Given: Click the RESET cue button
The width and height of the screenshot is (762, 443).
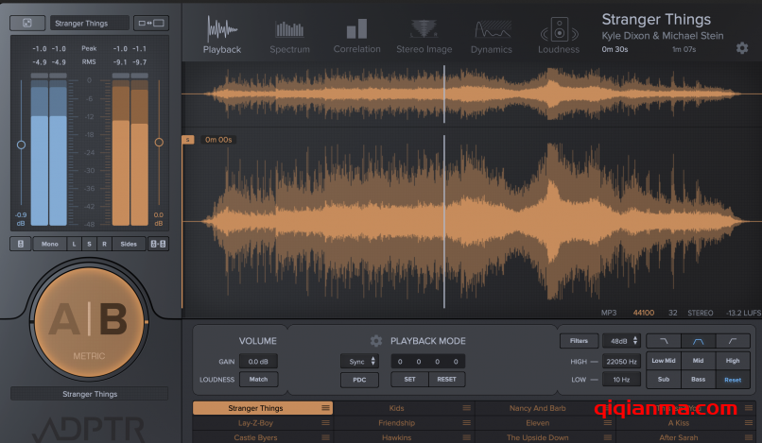Looking at the screenshot, I should click(446, 380).
